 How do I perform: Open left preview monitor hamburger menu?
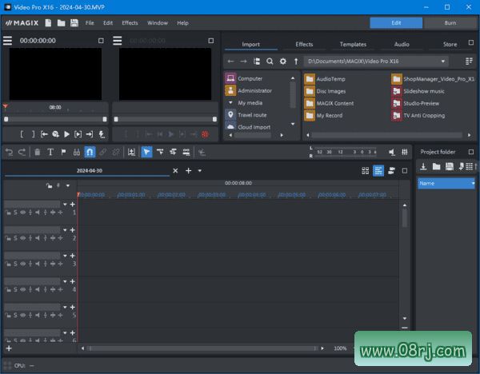click(x=8, y=41)
